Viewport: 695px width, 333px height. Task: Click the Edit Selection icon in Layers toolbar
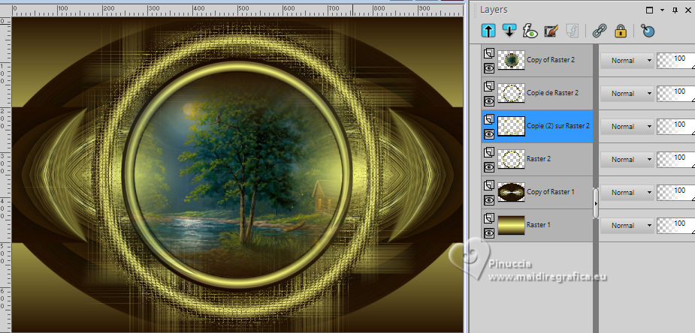[551, 31]
